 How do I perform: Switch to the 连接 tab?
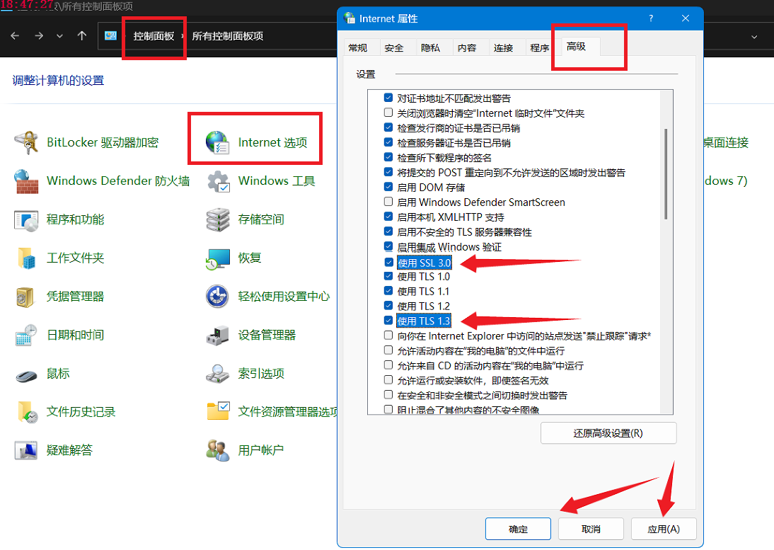coord(503,47)
